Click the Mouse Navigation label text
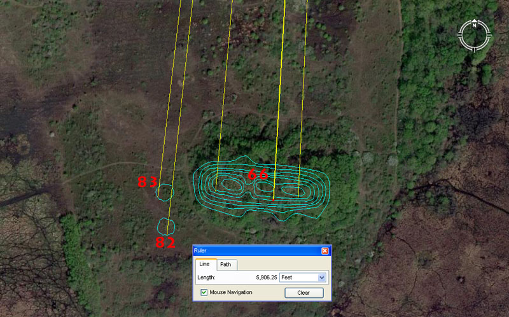Screen dimensions: 509x317 click(x=231, y=292)
